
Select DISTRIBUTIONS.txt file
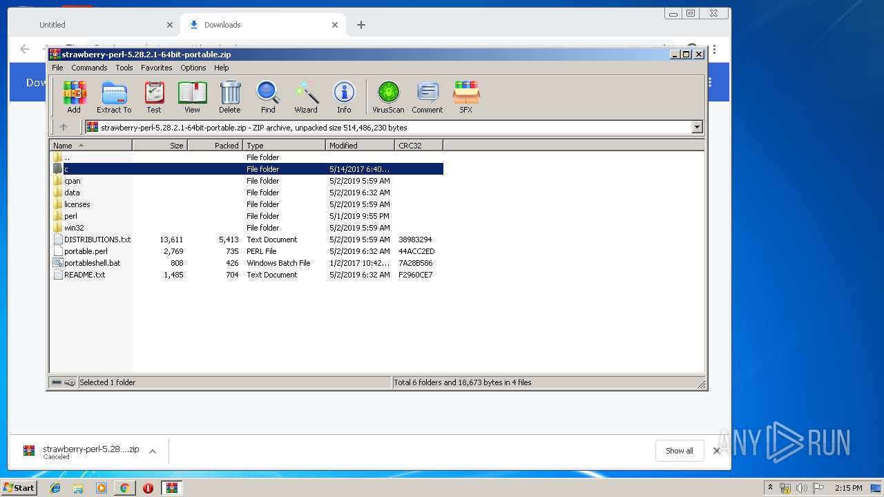click(x=247, y=240)
